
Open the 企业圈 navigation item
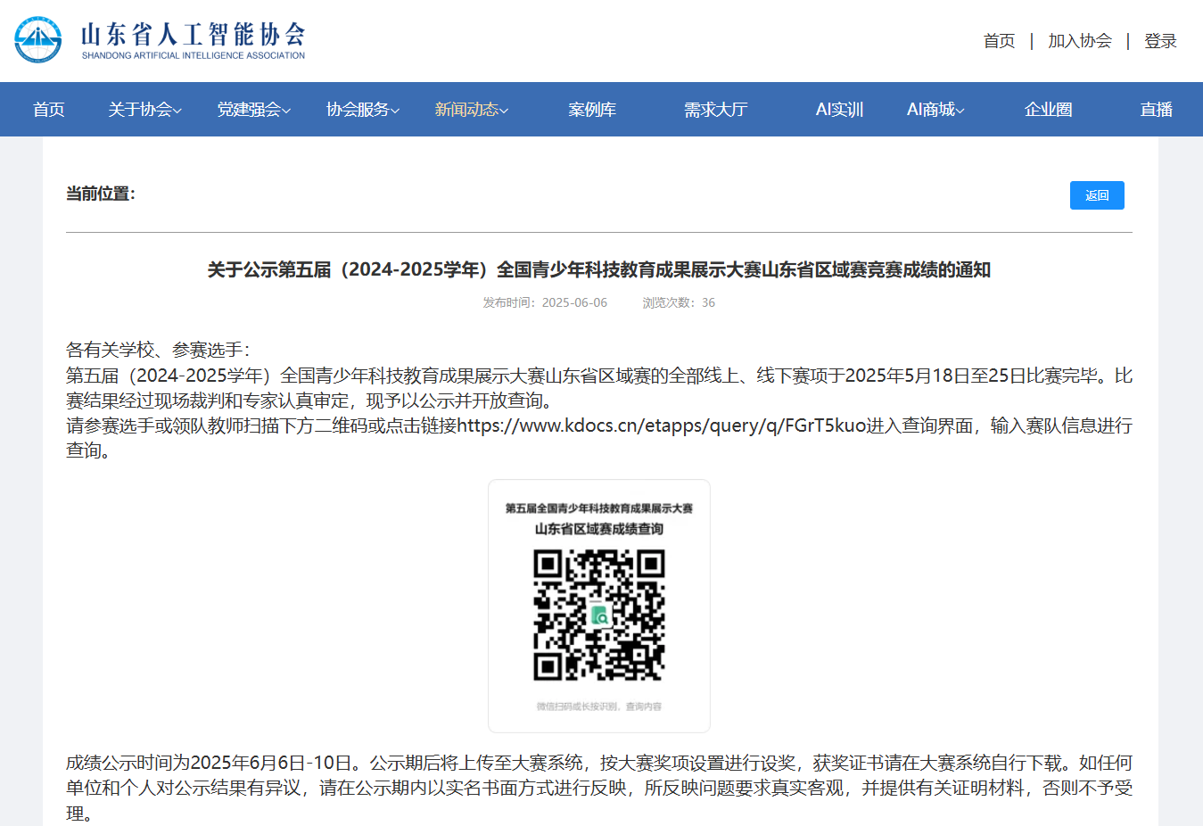[1048, 110]
